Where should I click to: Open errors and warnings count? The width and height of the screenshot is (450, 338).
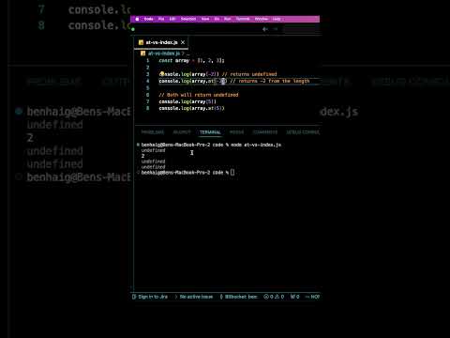point(274,297)
